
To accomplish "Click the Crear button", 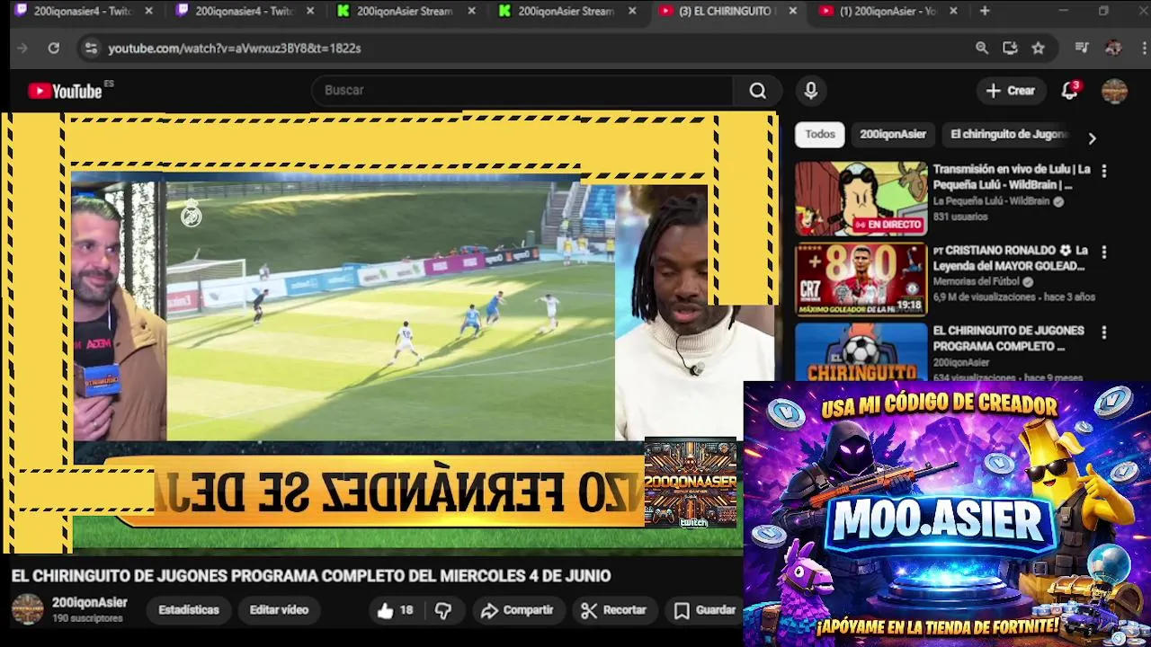I will pos(1011,90).
